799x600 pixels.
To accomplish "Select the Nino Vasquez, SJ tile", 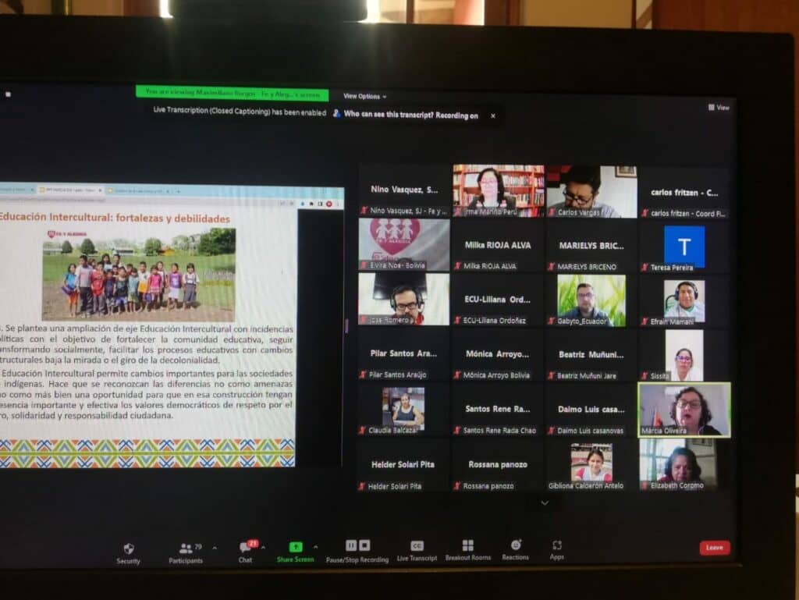I will (x=404, y=190).
